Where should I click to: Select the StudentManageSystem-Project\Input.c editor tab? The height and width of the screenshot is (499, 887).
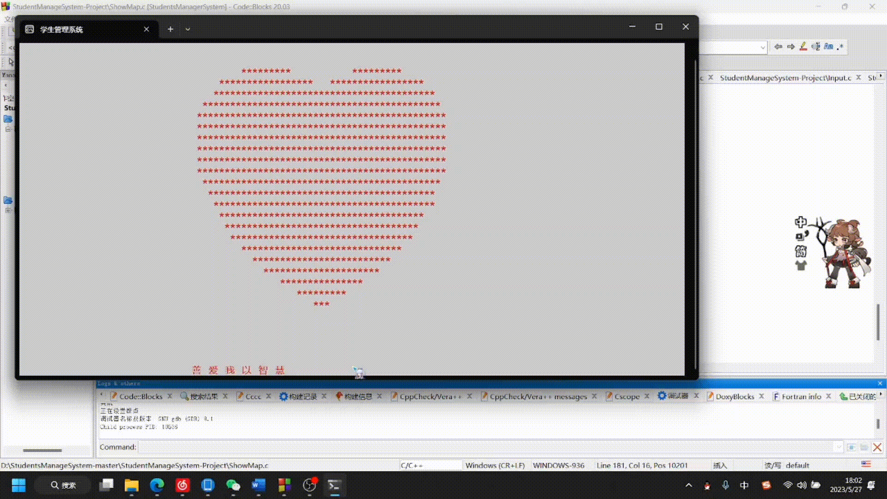tap(785, 78)
